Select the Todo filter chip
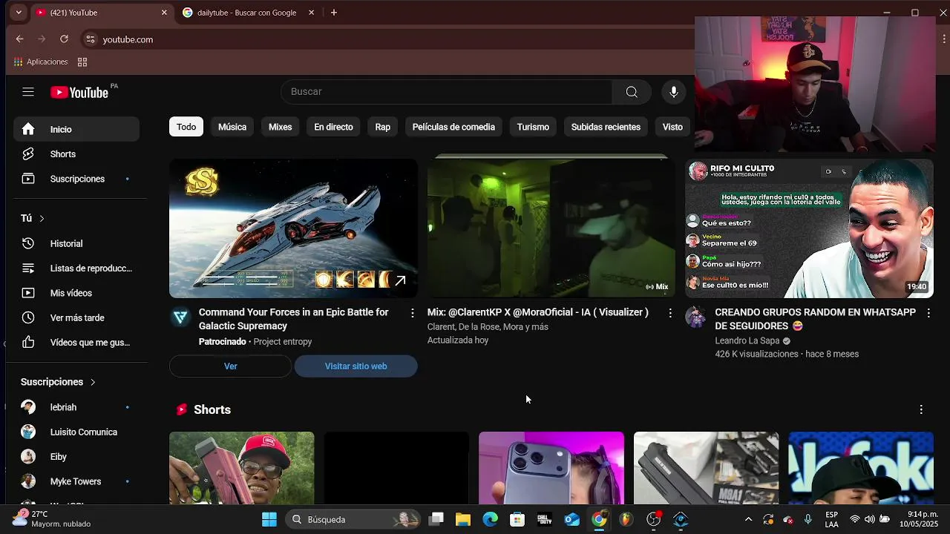Viewport: 950px width, 534px height. point(186,127)
